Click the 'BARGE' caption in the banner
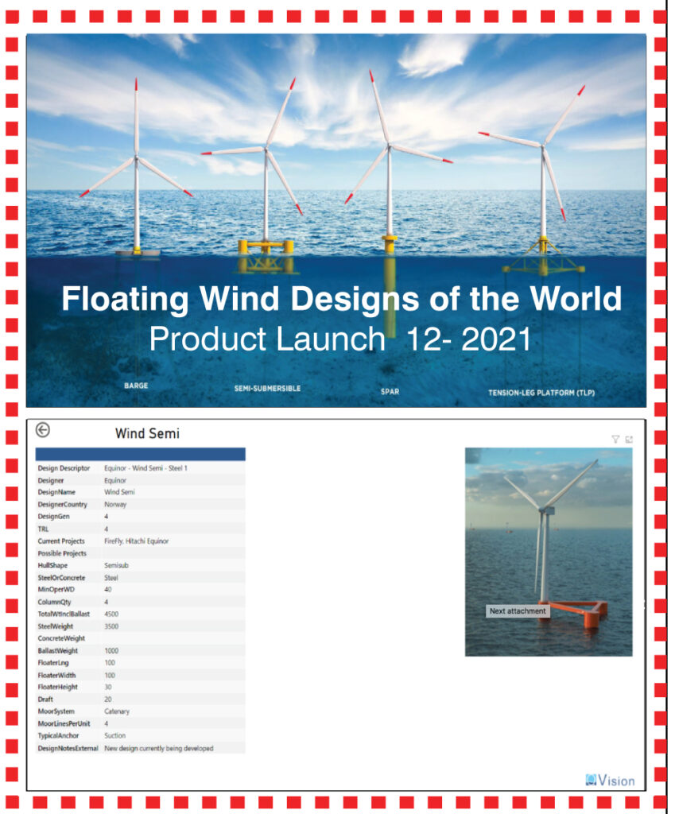Image resolution: width=675 pixels, height=814 pixels. pyautogui.click(x=136, y=386)
